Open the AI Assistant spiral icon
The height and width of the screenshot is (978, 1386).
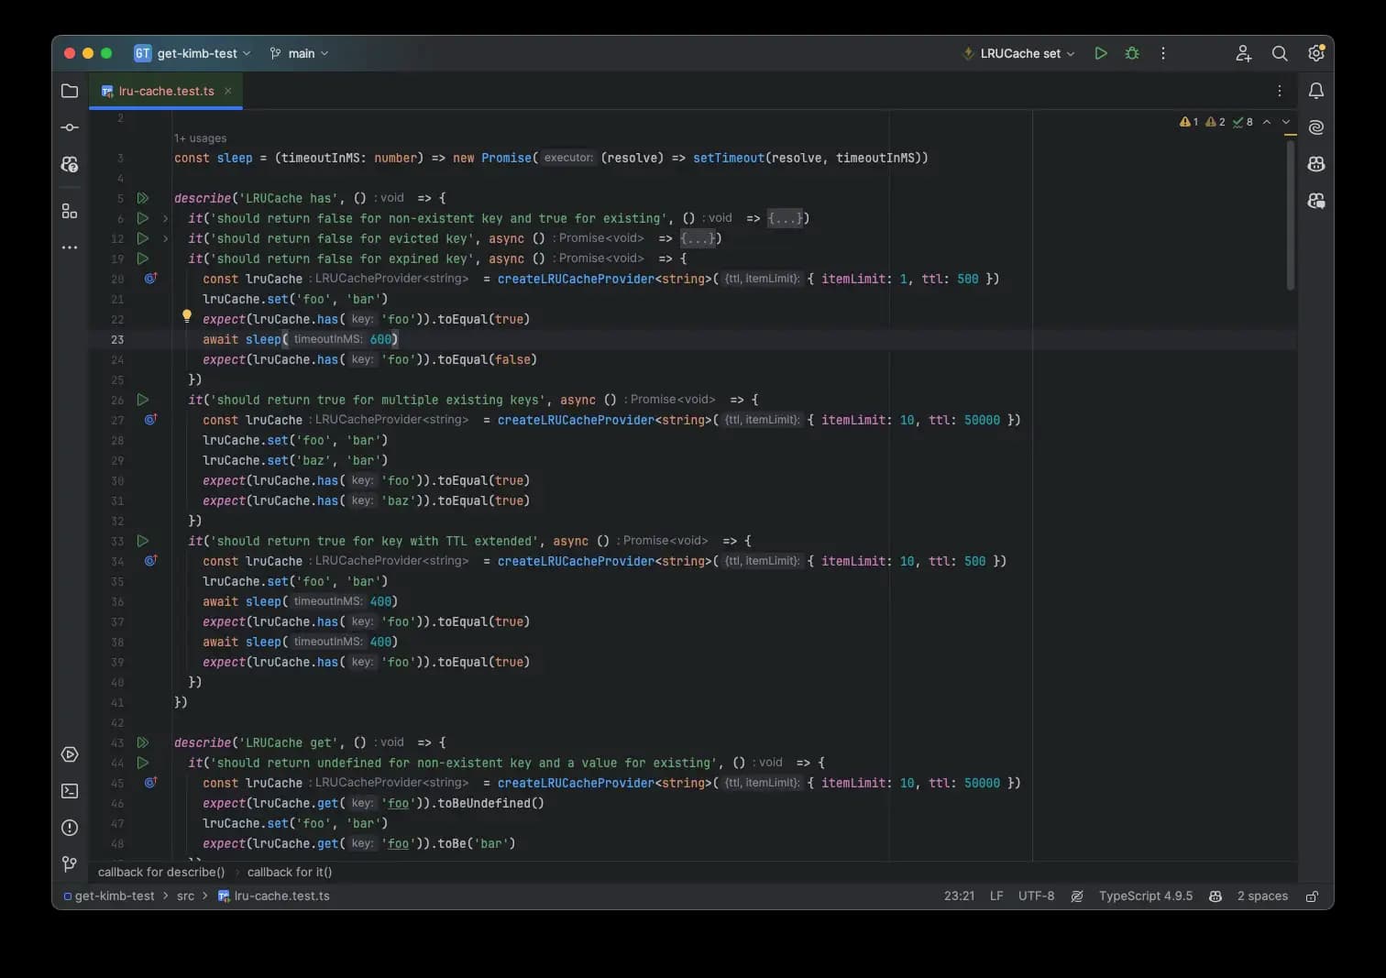coord(1316,127)
